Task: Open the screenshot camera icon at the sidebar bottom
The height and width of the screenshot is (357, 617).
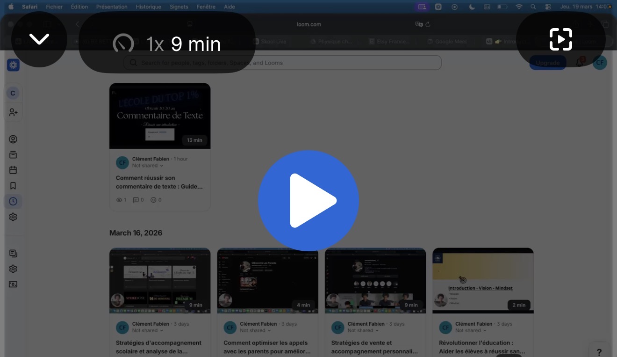Action: pyautogui.click(x=13, y=284)
